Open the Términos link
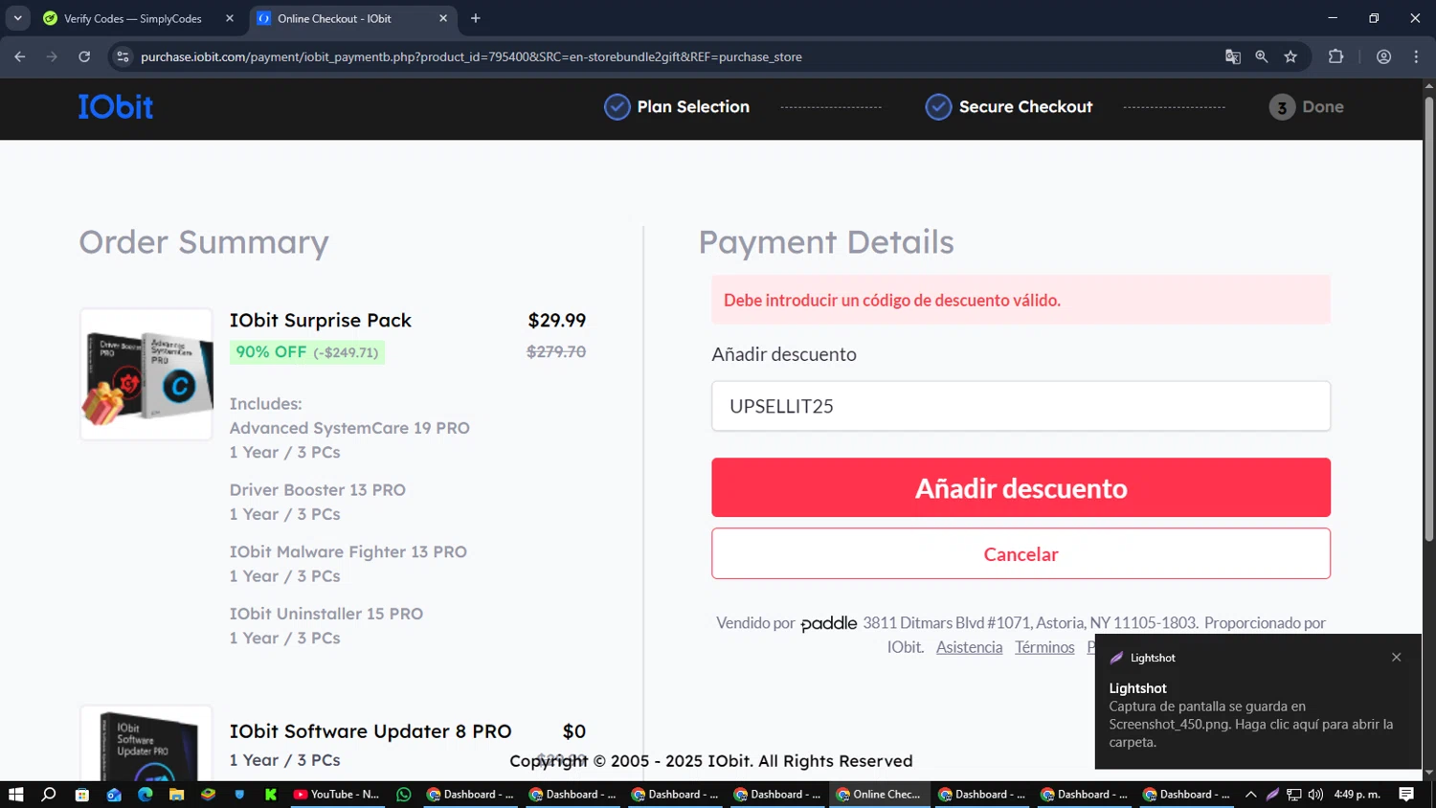The image size is (1436, 808). tap(1044, 647)
